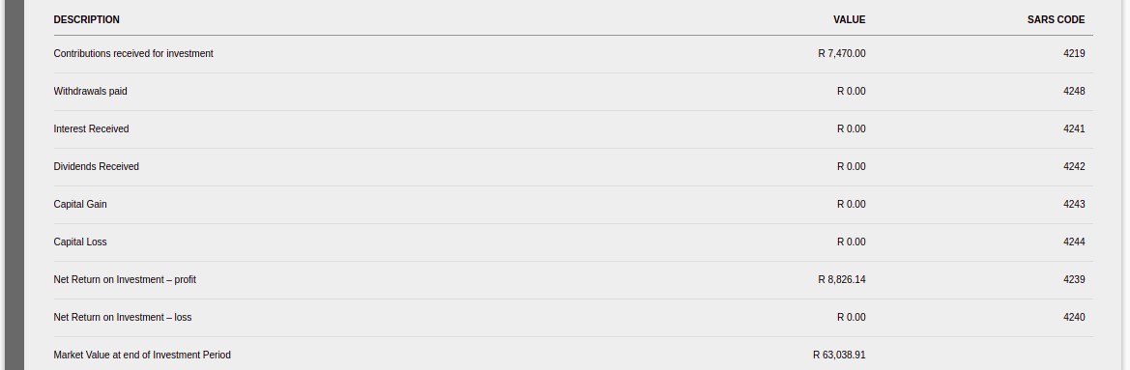Click SARS code 4239

coord(1074,279)
